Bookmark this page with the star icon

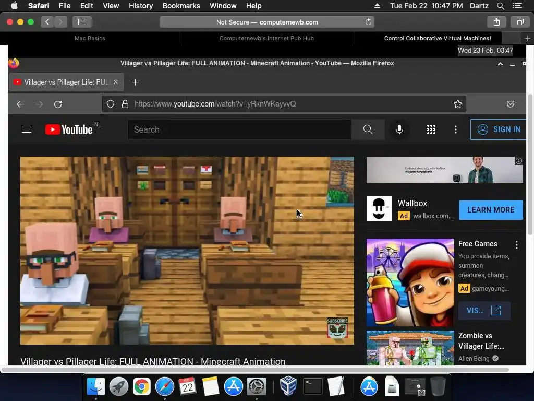point(458,104)
